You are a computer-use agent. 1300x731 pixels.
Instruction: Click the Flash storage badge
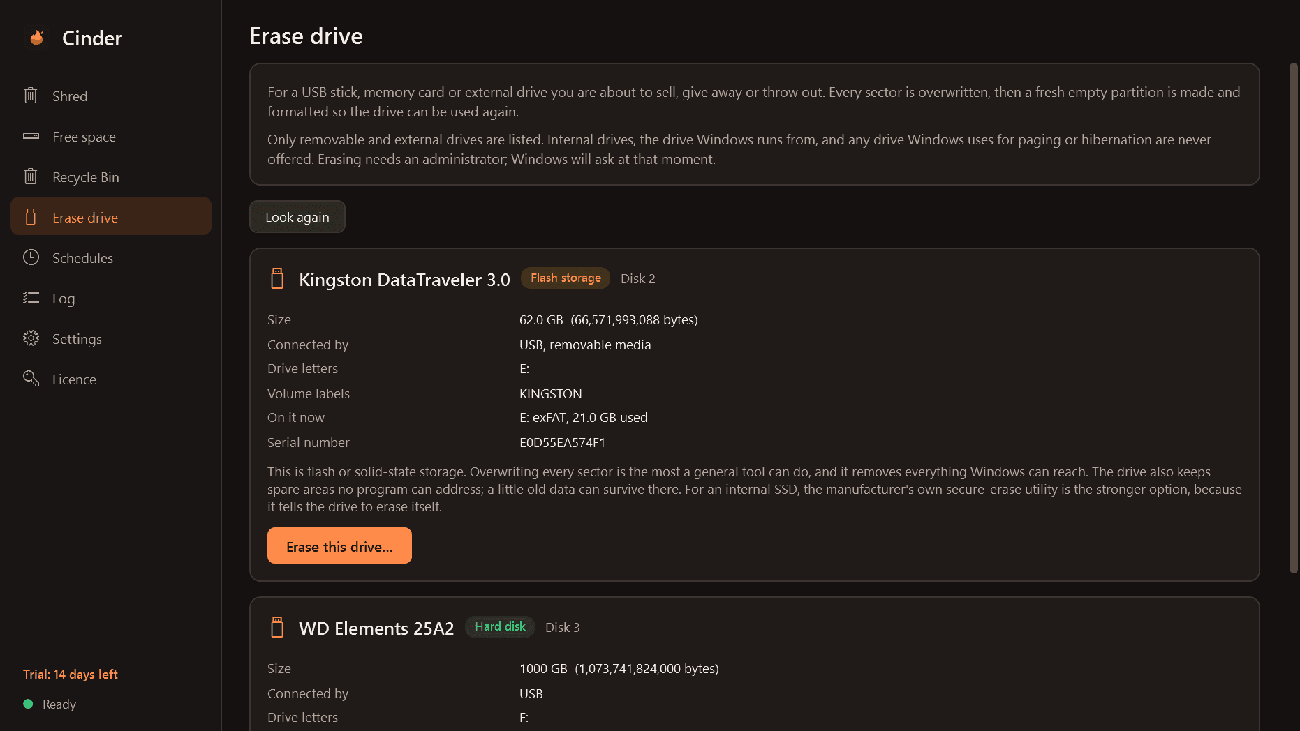click(x=566, y=278)
